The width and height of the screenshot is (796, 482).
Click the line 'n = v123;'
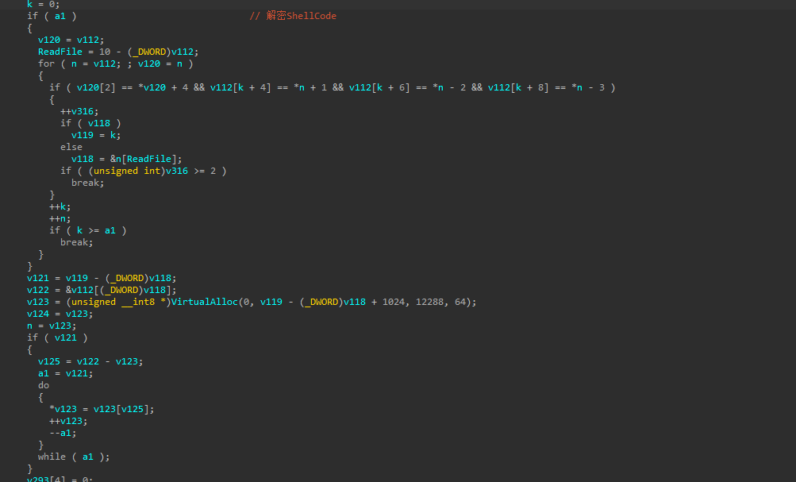[52, 326]
